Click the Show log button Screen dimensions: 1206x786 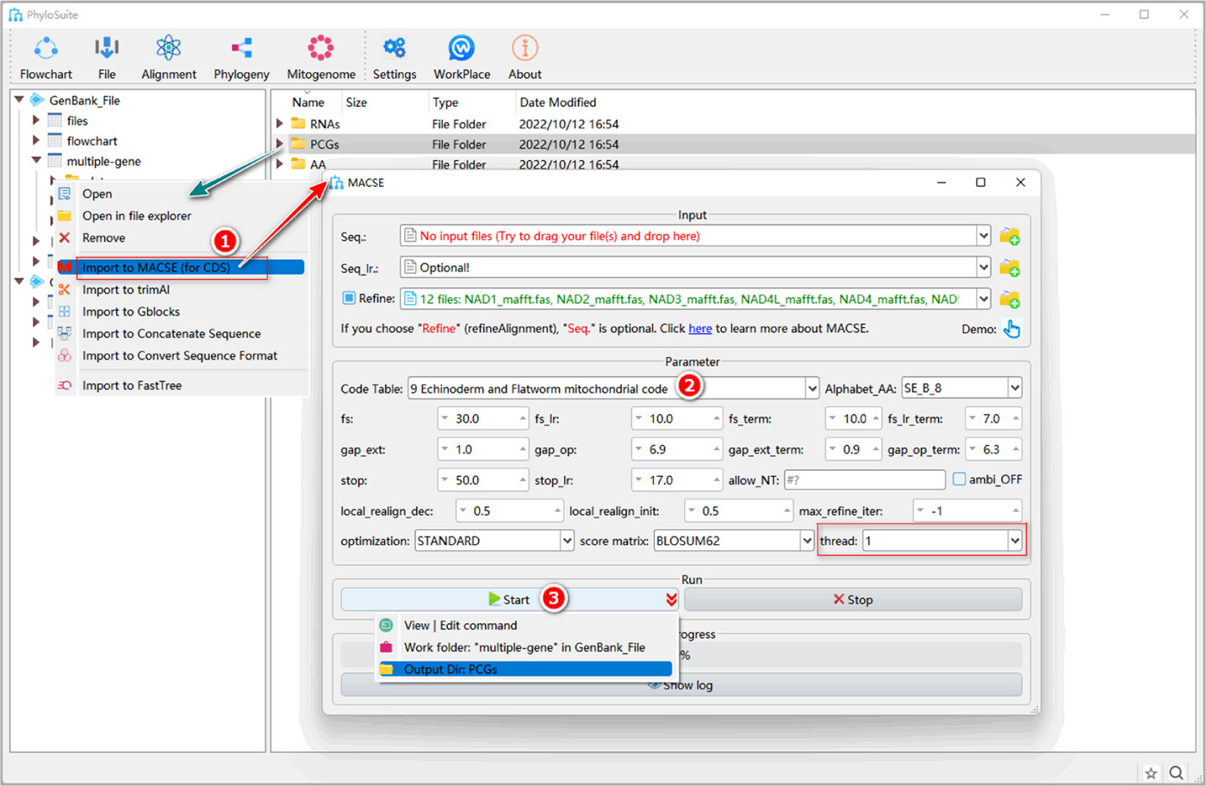point(681,685)
